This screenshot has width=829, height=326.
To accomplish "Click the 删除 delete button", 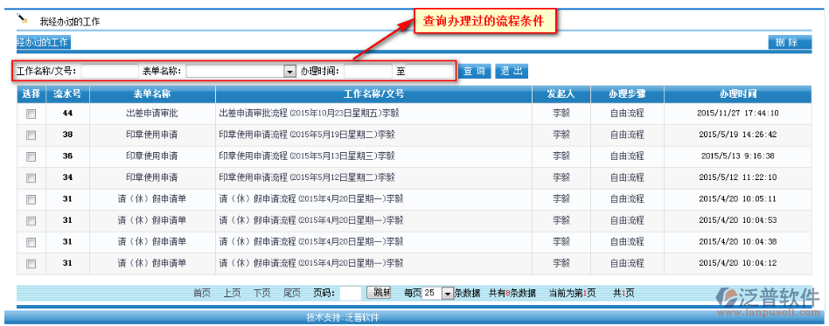I will click(790, 43).
